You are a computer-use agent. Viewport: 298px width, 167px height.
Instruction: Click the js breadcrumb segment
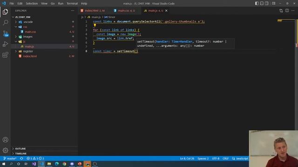pos(82,17)
